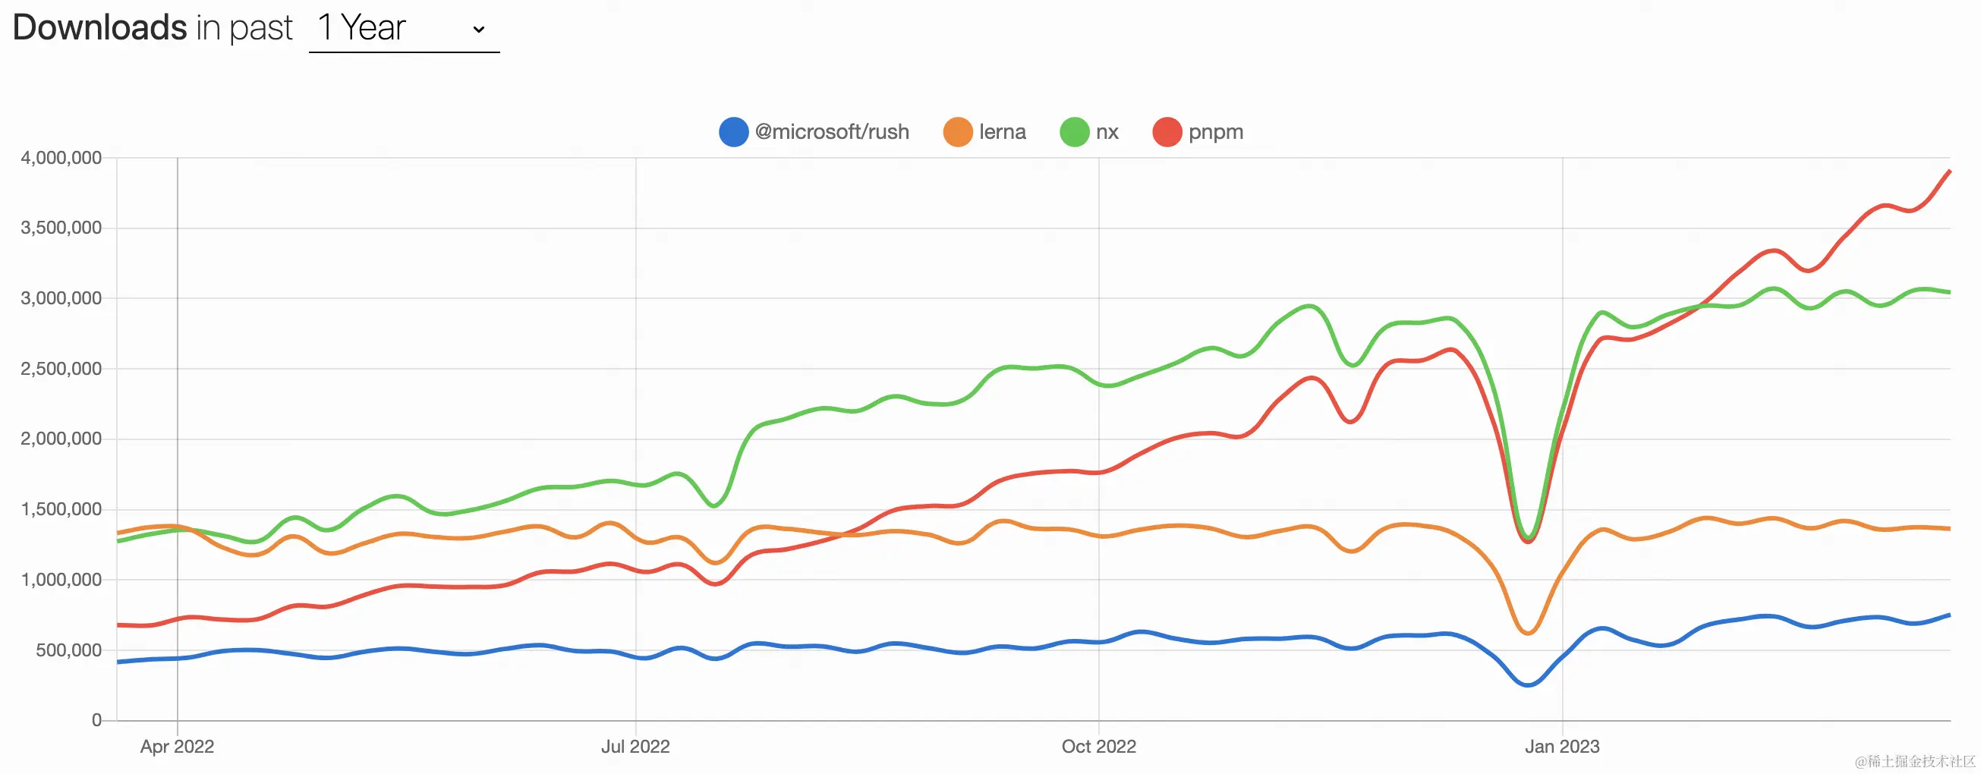Click the 4,000,000 y-axis label
The width and height of the screenshot is (1981, 774).
pyautogui.click(x=61, y=159)
